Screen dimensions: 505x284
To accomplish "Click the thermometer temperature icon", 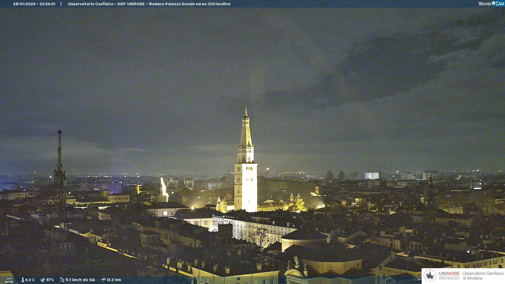I will coord(23,280).
